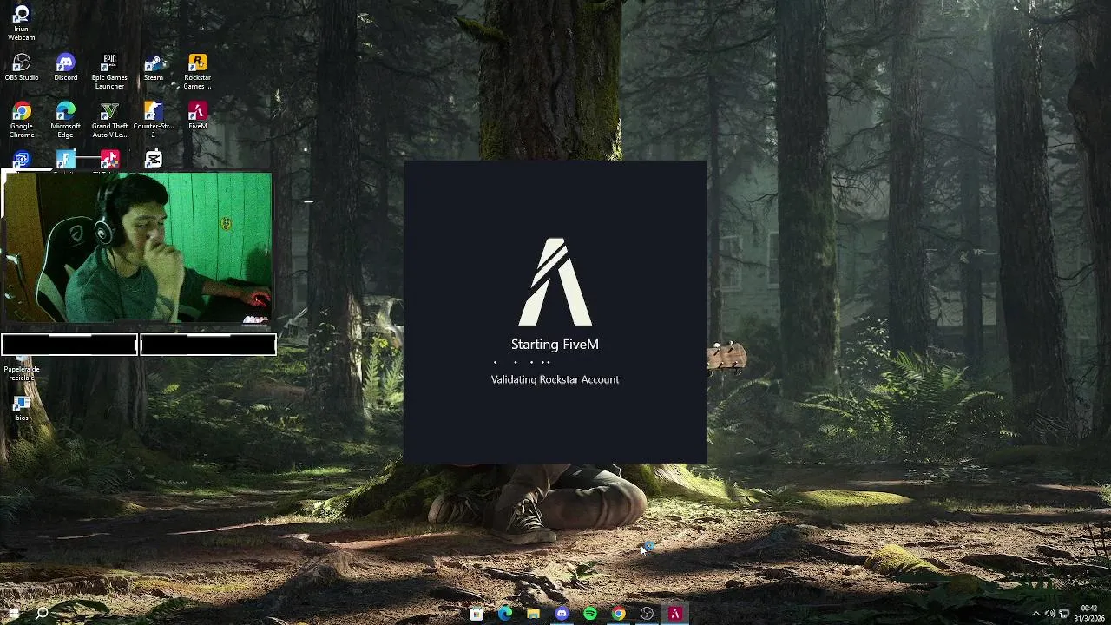Click the active FiveM taskbar button
Screen dimensions: 1111x625
[675, 614]
